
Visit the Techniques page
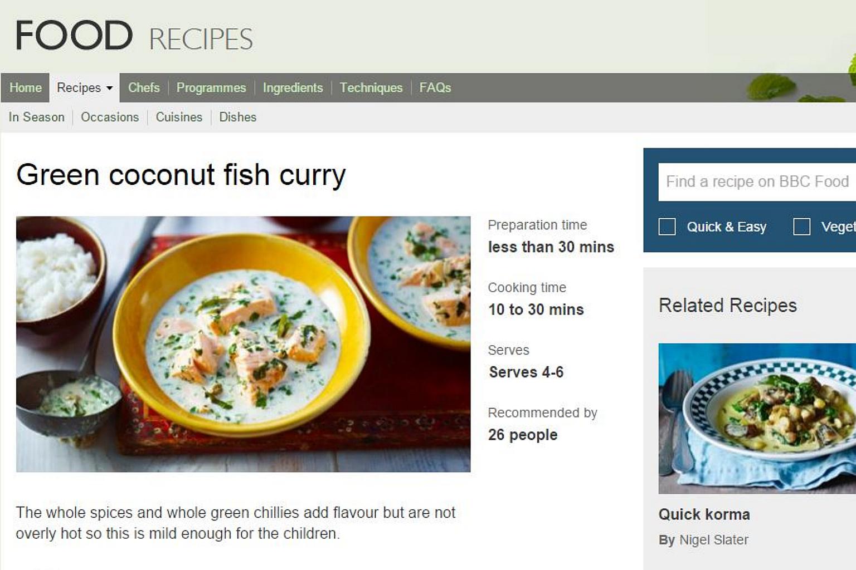[x=371, y=88]
